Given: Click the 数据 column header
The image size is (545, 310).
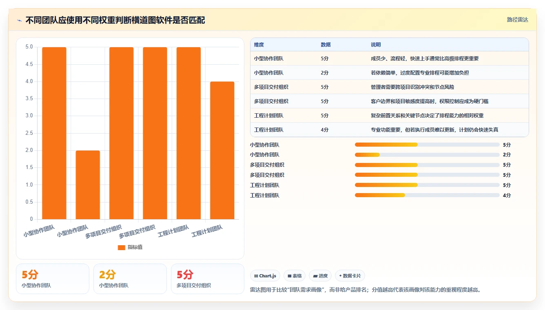Looking at the screenshot, I should coord(326,45).
